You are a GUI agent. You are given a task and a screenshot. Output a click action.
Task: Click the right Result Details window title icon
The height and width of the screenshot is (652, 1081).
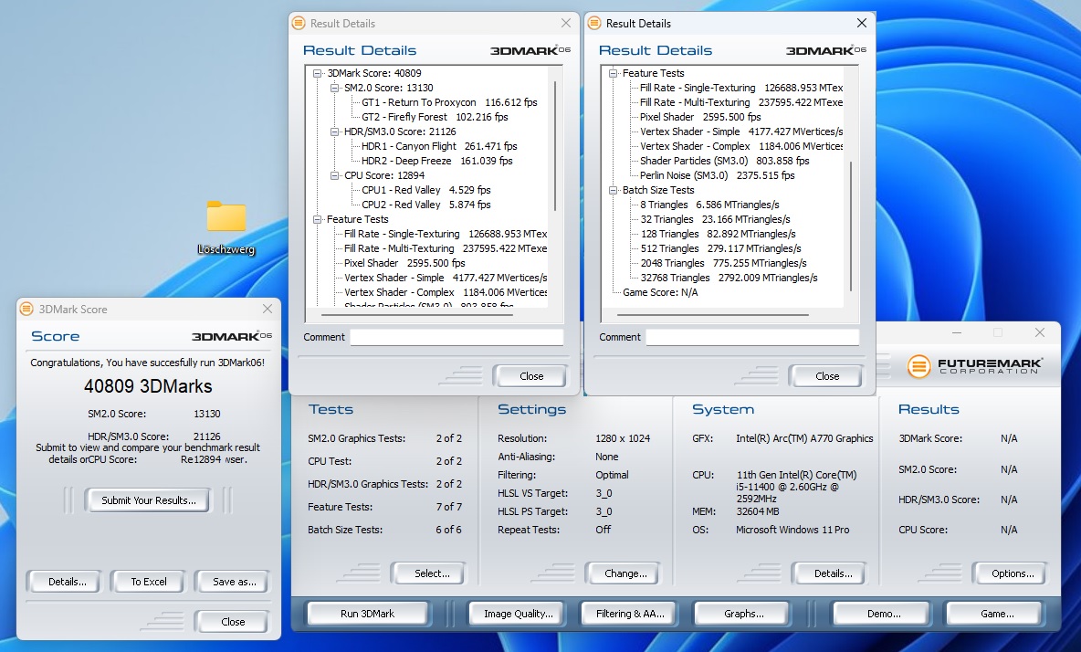pyautogui.click(x=594, y=23)
